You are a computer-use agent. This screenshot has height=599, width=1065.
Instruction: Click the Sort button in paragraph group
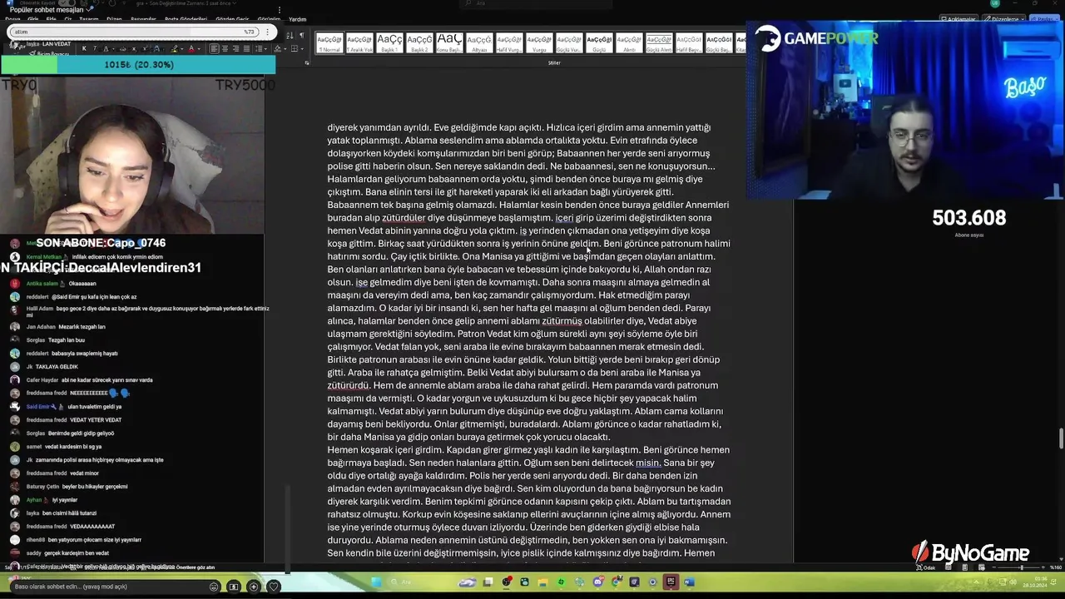pos(290,36)
